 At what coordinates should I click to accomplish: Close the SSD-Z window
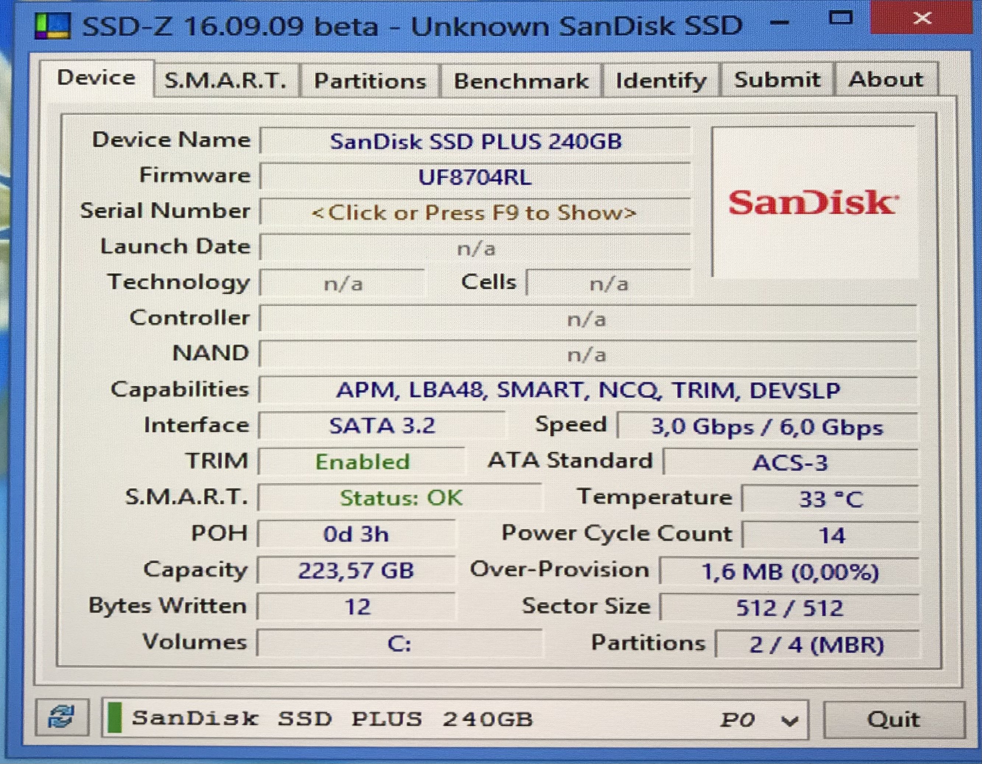(x=923, y=19)
